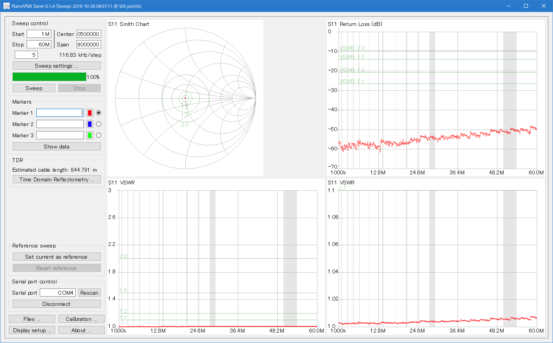
Task: Open Display setup options
Action: [32, 330]
